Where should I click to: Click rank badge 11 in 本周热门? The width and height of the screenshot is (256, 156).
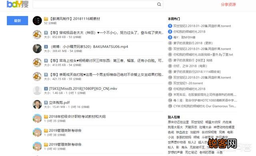(x=170, y=83)
